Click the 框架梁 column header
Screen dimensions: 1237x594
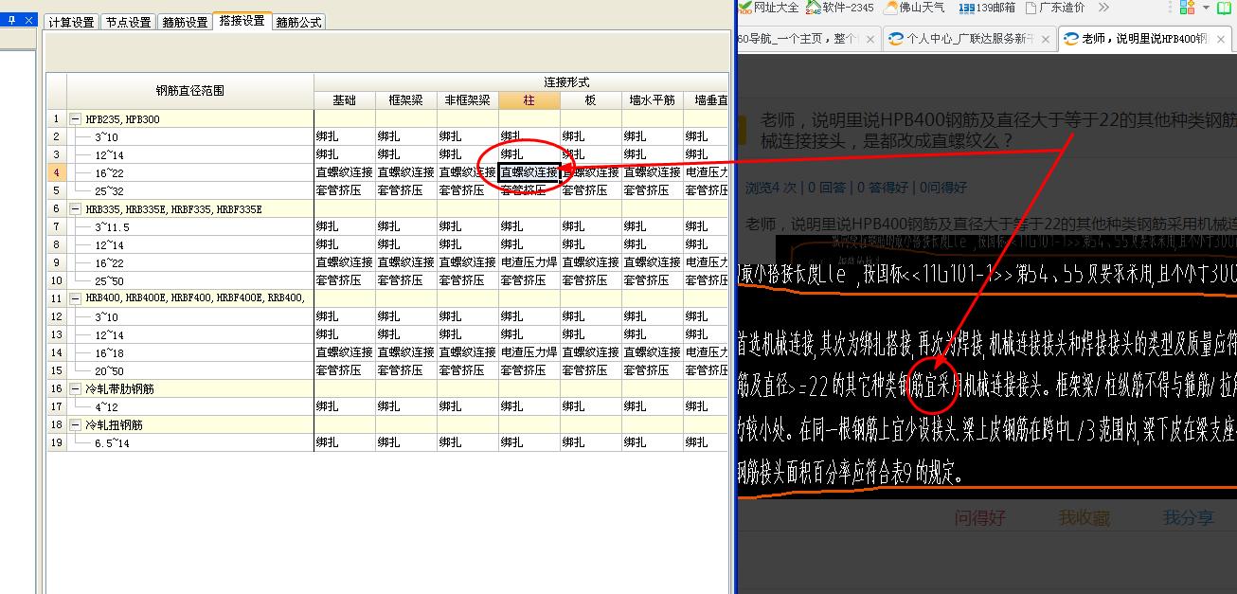[406, 100]
